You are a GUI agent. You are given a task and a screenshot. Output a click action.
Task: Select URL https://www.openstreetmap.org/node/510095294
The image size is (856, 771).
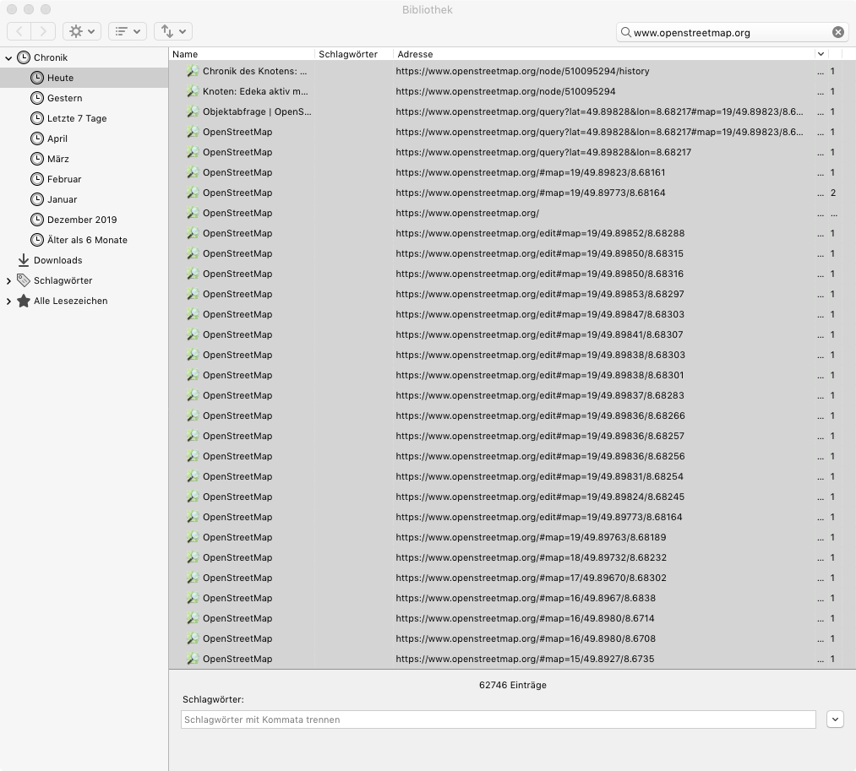tap(505, 91)
